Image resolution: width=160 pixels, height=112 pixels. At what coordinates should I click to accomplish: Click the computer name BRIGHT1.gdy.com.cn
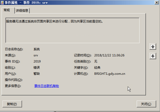(x=110, y=74)
